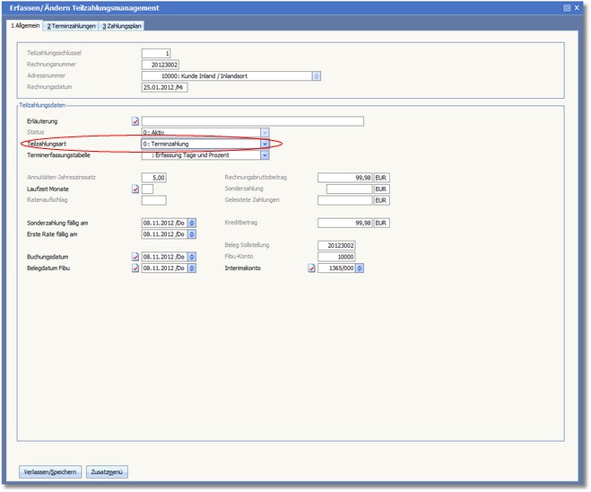This screenshot has height=492, width=591.
Task: Click the Laufzeit Monate input box
Action: click(147, 189)
